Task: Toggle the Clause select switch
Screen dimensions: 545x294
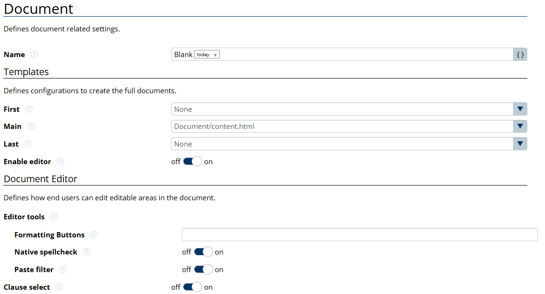Action: 193,287
